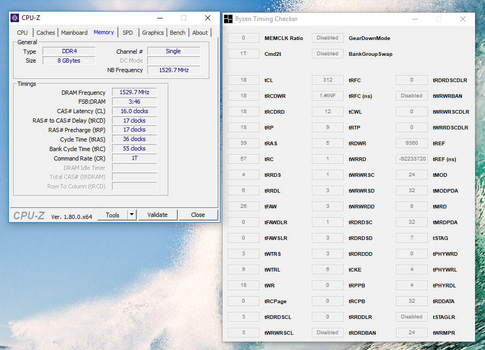Click the Cmd2t value 1T field
485x350 pixels.
(244, 54)
